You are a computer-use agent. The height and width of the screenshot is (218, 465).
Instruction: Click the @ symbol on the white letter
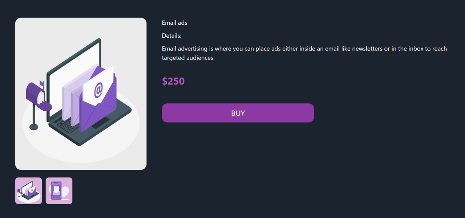(98, 90)
